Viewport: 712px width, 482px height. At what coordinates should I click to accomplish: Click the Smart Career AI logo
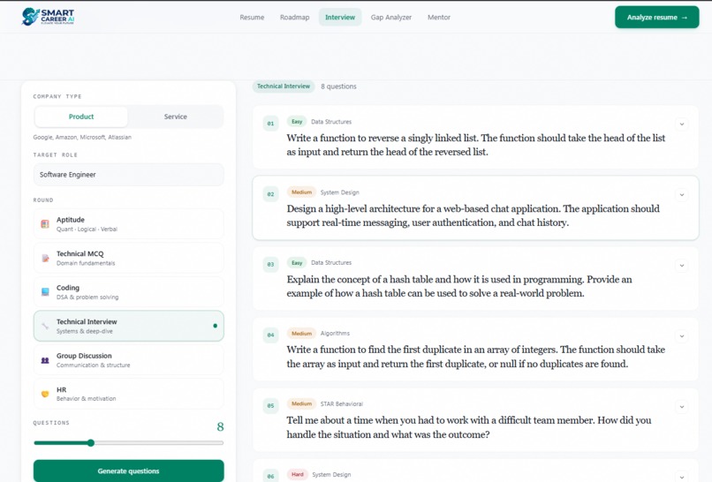click(48, 17)
